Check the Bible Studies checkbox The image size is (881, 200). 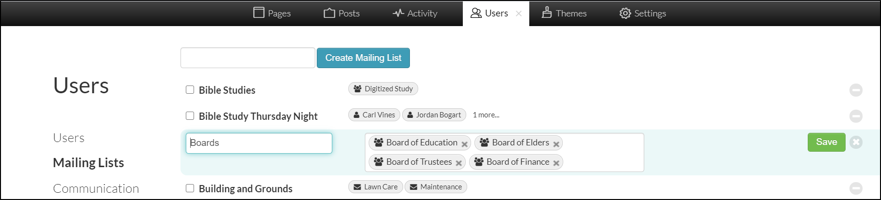190,90
